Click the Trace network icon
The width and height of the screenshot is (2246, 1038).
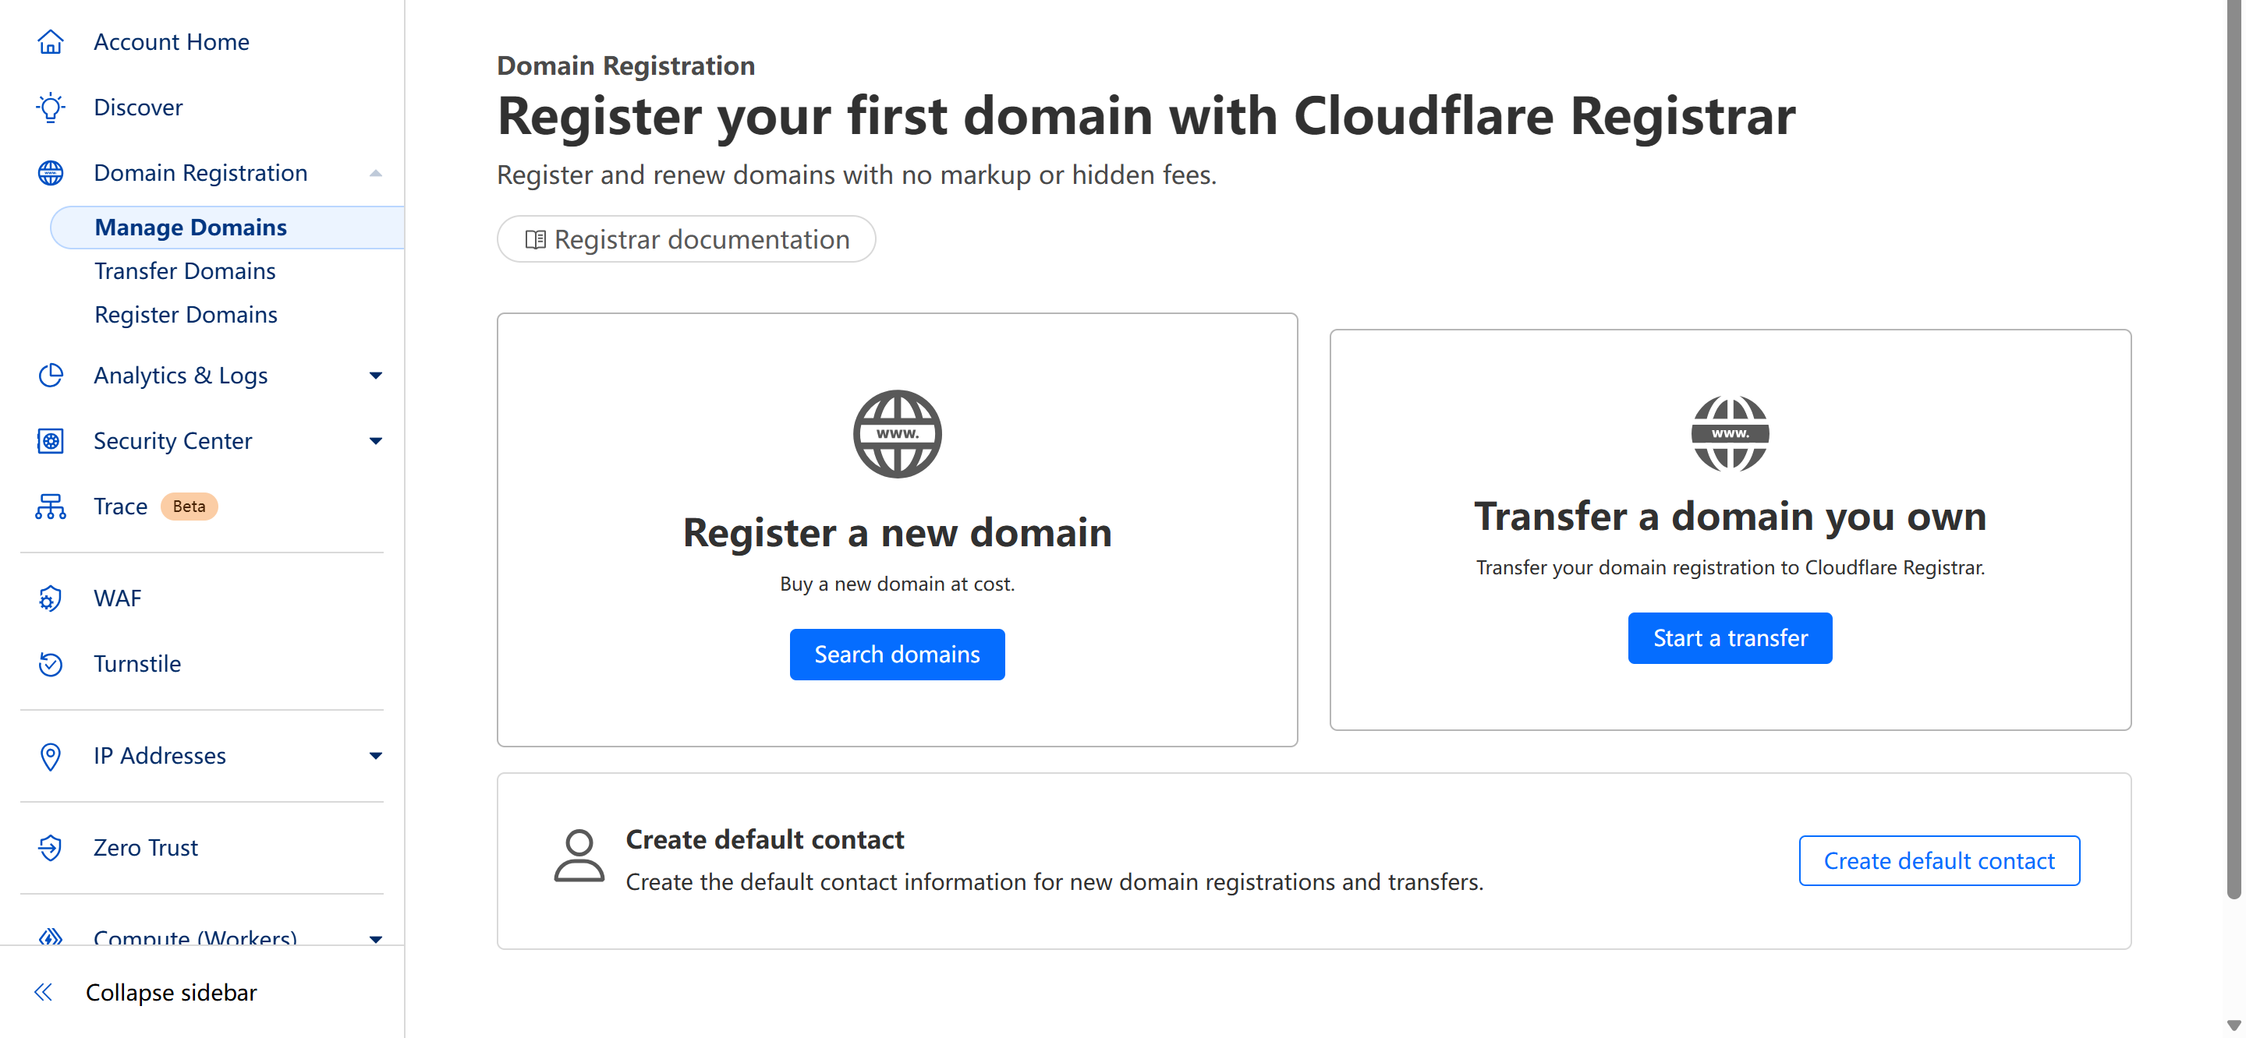point(51,507)
